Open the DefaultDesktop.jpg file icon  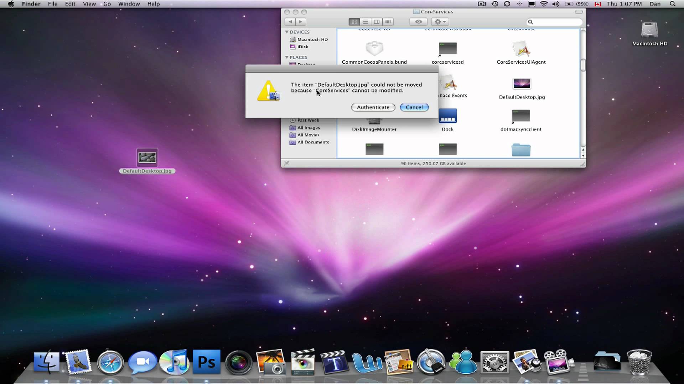coord(147,157)
